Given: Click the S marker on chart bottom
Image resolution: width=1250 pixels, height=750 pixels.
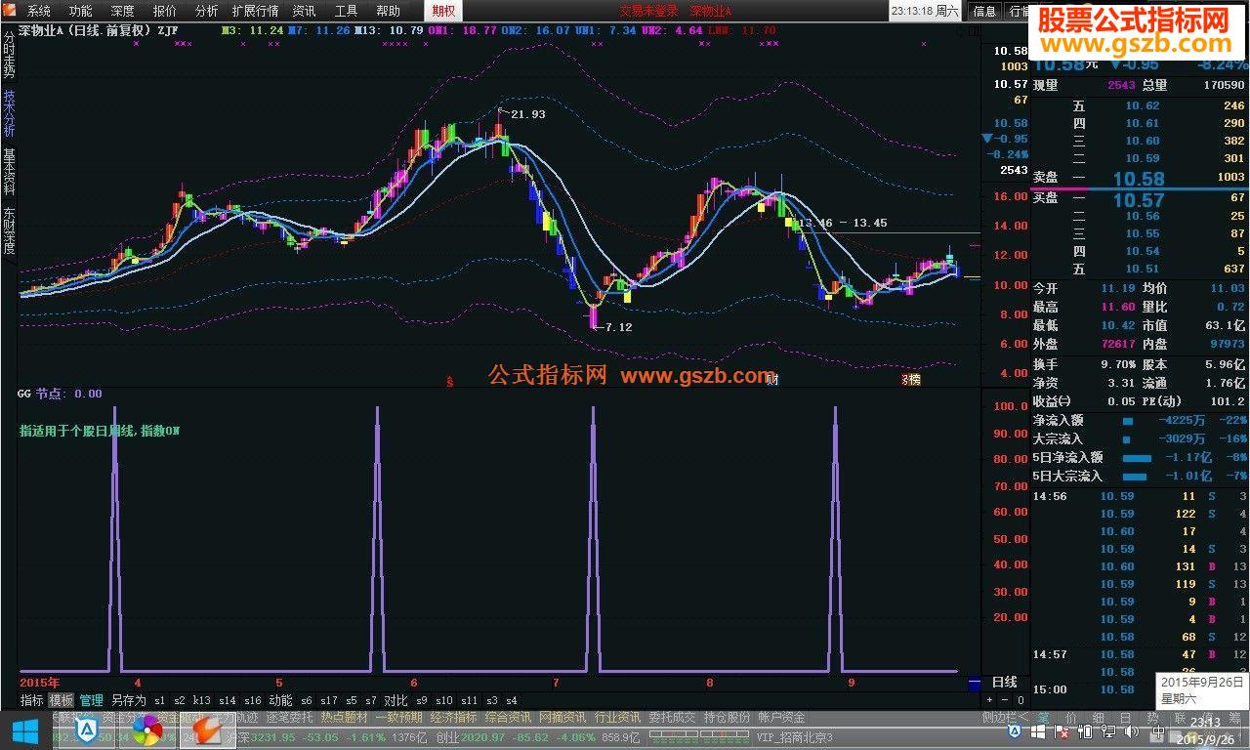Looking at the screenshot, I should 450,381.
